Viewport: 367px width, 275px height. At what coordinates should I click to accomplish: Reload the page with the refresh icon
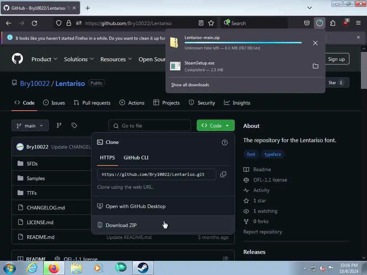coord(34,23)
